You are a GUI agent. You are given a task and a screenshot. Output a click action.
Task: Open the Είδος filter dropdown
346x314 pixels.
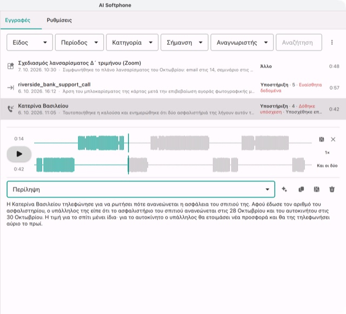coord(30,42)
